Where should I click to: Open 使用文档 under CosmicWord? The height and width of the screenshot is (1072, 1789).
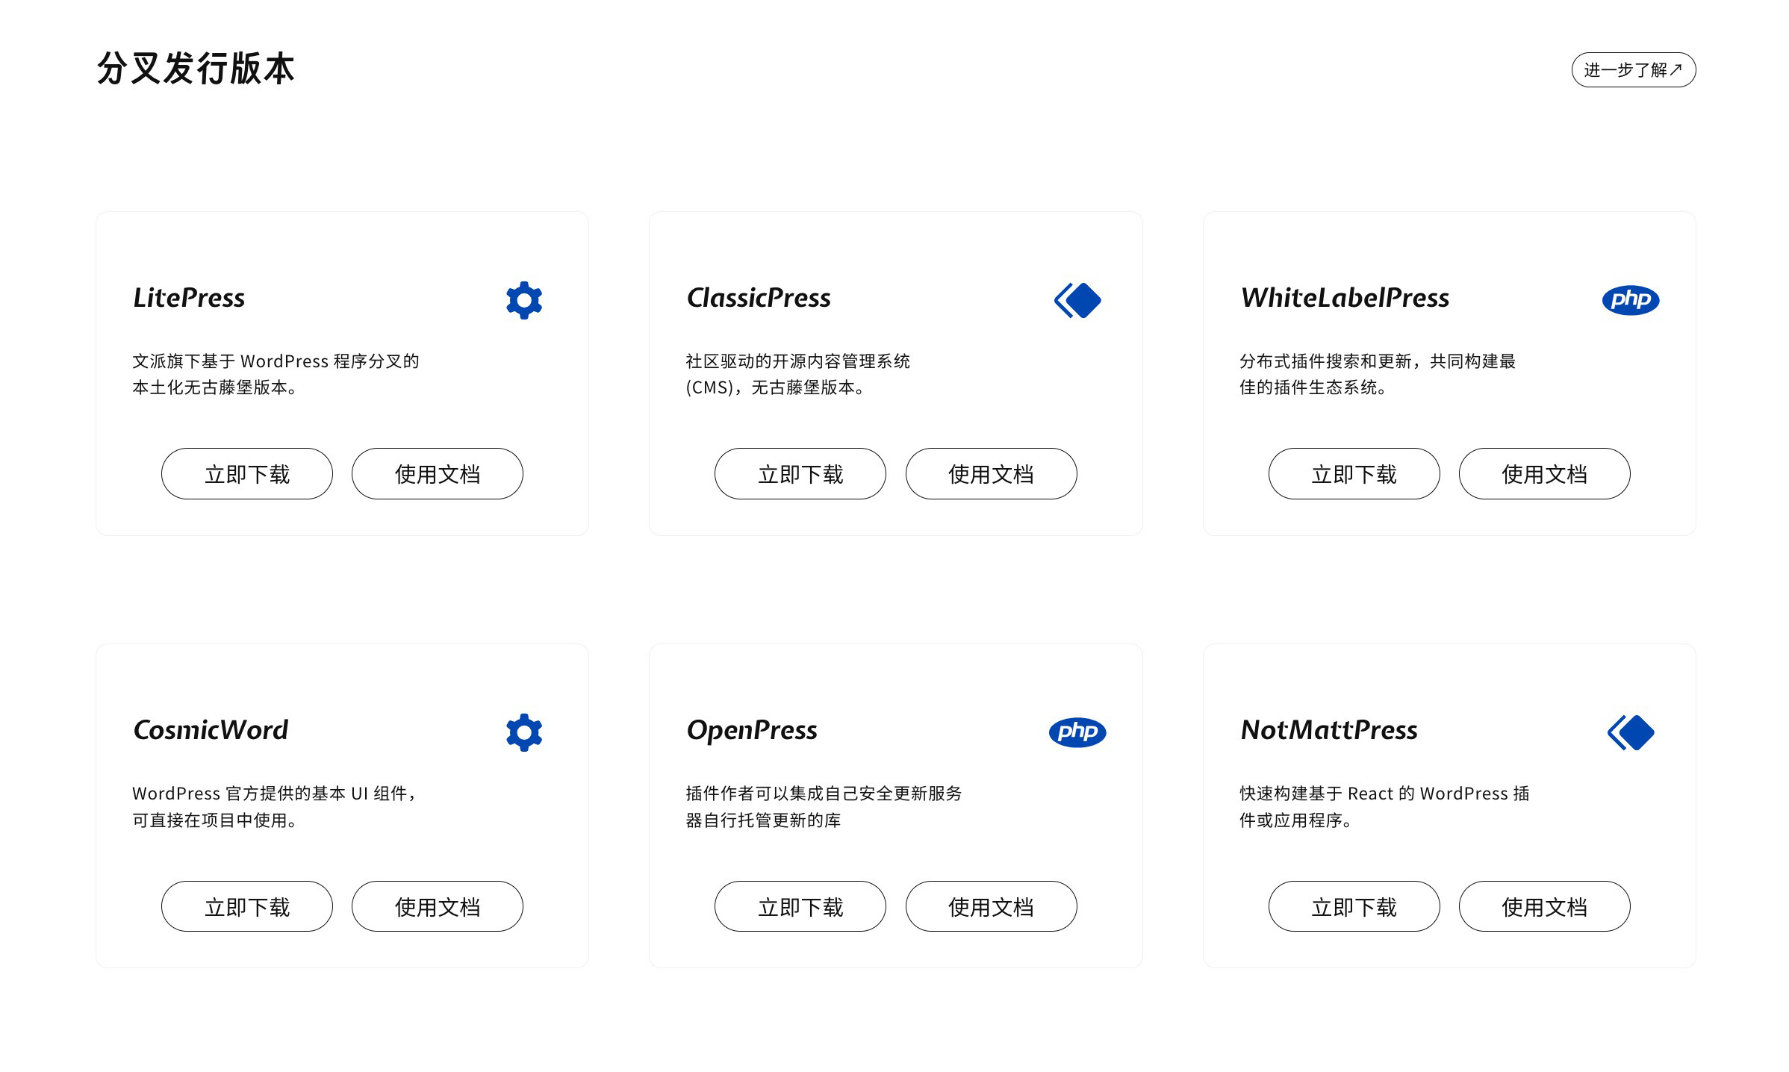point(437,906)
